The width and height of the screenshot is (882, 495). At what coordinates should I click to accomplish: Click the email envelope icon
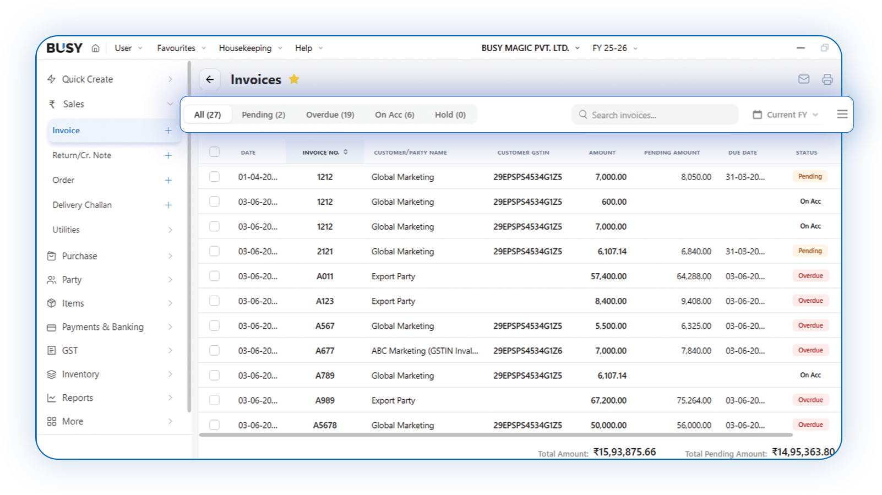pos(804,79)
